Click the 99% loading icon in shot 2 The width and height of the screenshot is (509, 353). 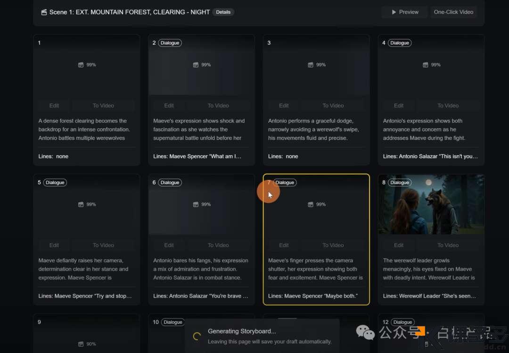pyautogui.click(x=196, y=65)
